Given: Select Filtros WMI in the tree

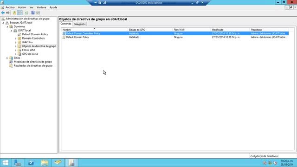Looking at the screenshot, I should pyautogui.click(x=29, y=50).
